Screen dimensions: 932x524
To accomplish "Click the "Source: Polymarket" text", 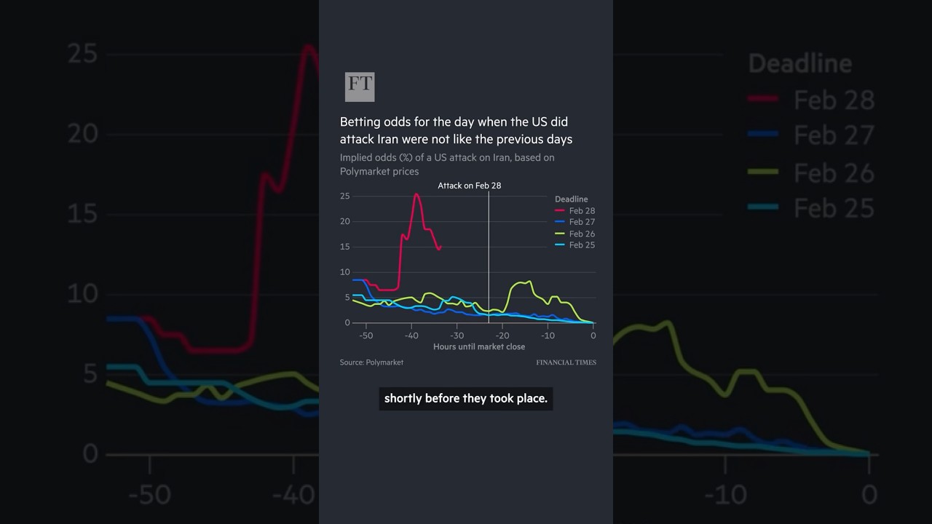I will pos(371,362).
